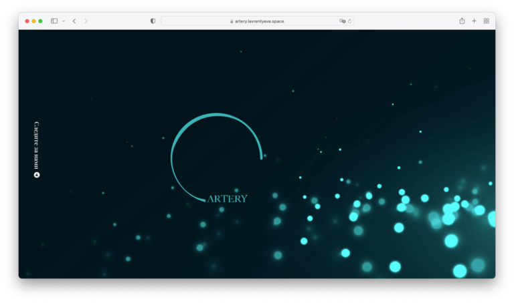Click the ARTERY logo text

(227, 199)
